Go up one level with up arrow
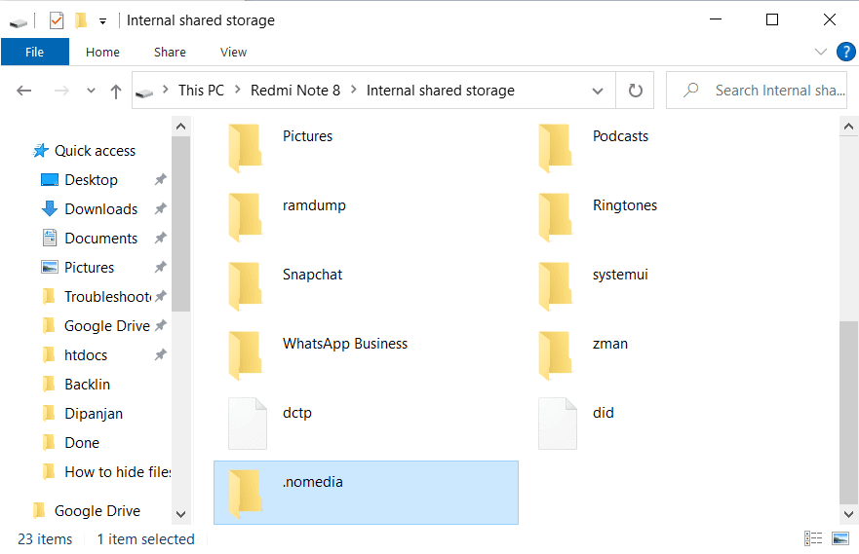This screenshot has height=554, width=859. click(116, 91)
